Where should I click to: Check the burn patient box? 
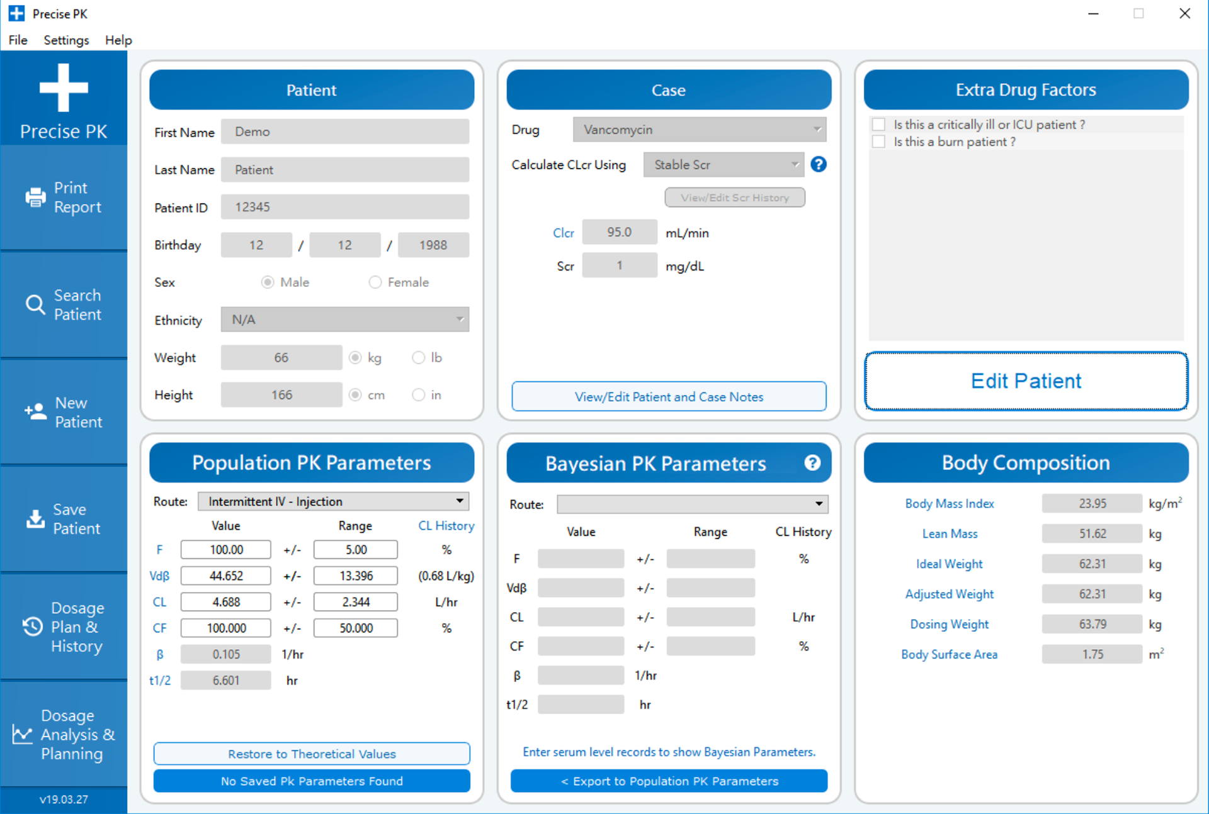(x=878, y=142)
